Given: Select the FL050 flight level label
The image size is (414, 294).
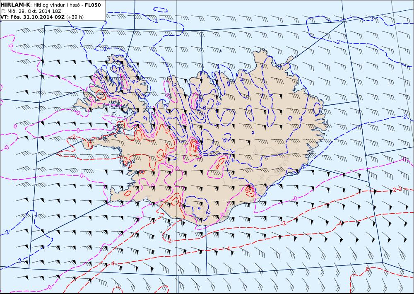Looking at the screenshot, I should 93,5.
